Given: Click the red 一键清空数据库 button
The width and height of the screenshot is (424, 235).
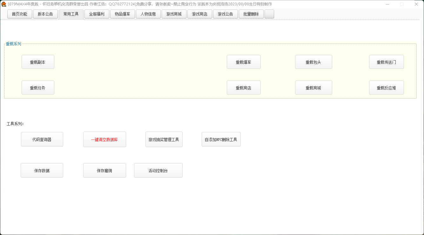Looking at the screenshot, I should [x=104, y=140].
